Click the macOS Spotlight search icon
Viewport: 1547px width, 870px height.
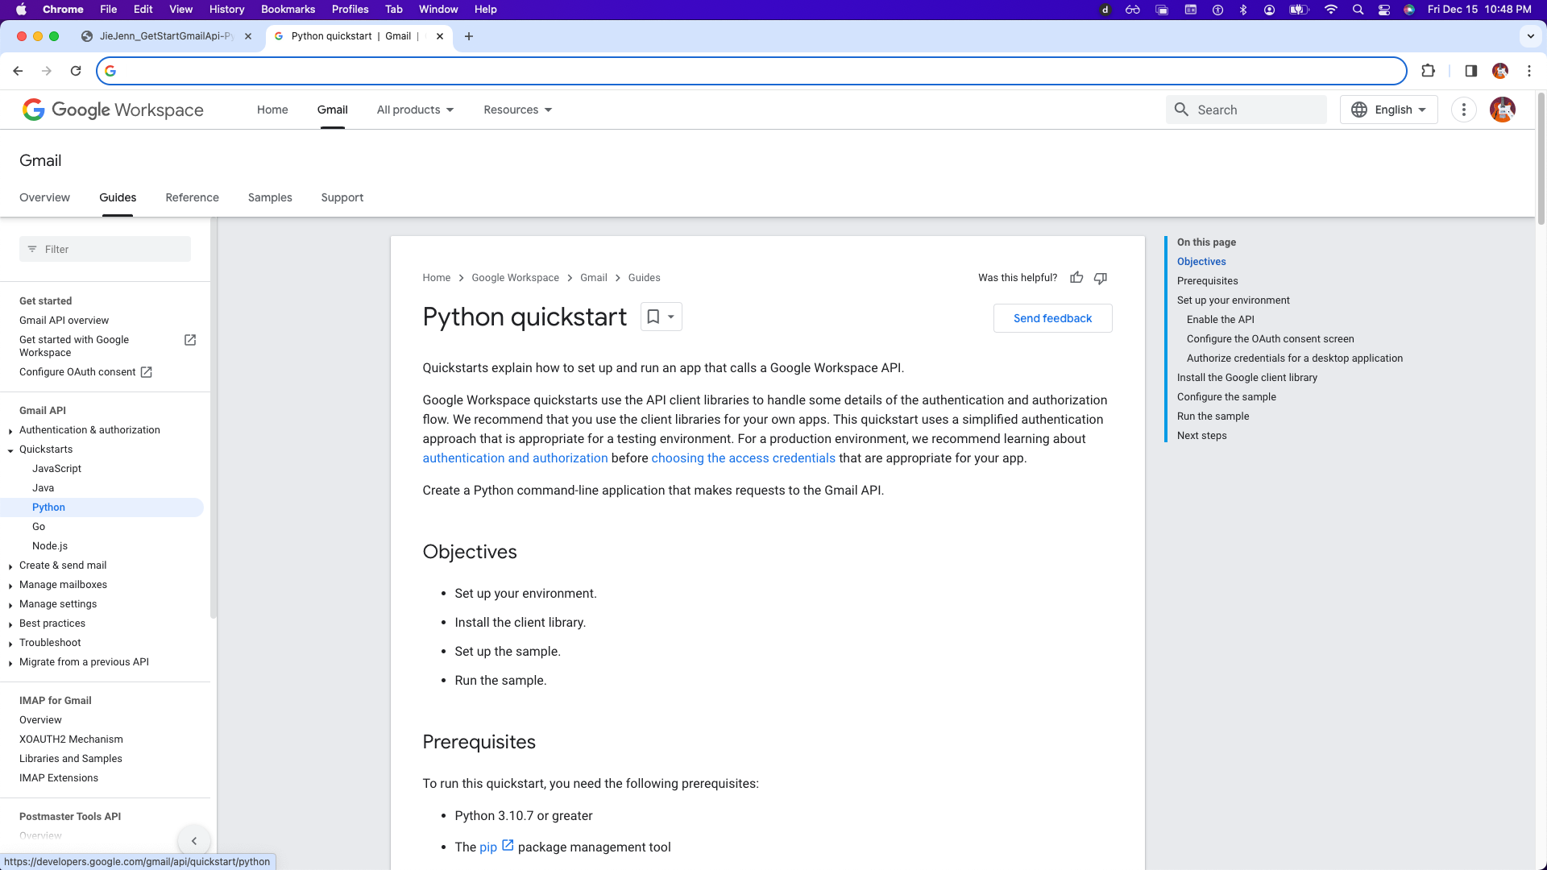coord(1358,10)
